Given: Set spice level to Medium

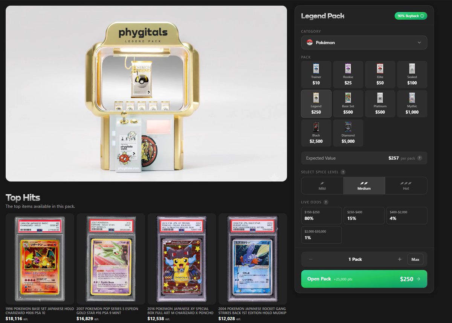Looking at the screenshot, I should click(x=364, y=186).
